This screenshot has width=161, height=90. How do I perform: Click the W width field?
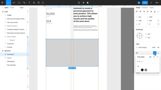coord(141,20)
